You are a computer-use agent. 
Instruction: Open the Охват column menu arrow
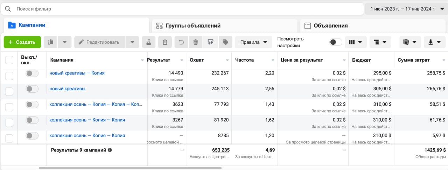[227, 60]
